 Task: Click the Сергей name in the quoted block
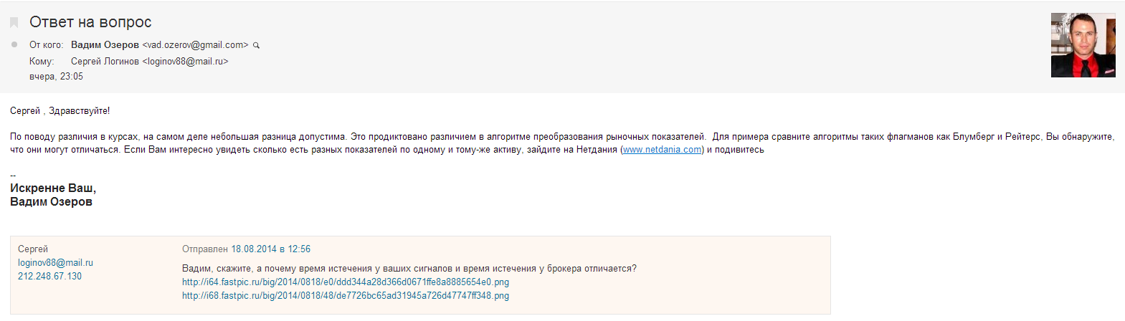point(33,249)
